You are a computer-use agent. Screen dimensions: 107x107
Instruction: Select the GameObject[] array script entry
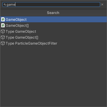53,25
